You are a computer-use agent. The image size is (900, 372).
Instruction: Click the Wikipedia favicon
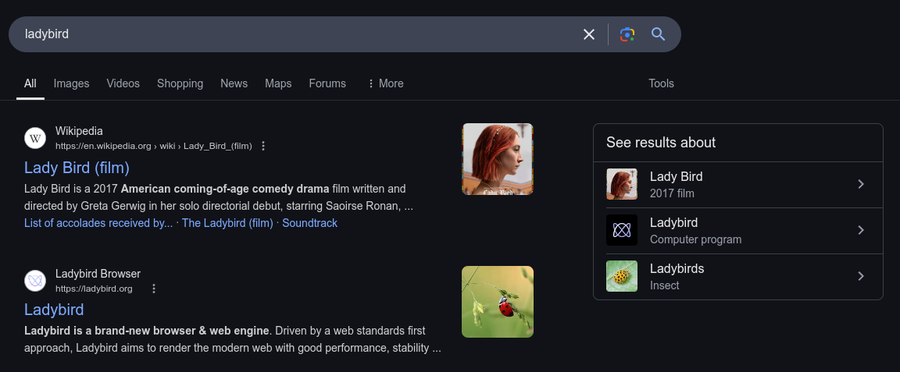[x=35, y=138]
